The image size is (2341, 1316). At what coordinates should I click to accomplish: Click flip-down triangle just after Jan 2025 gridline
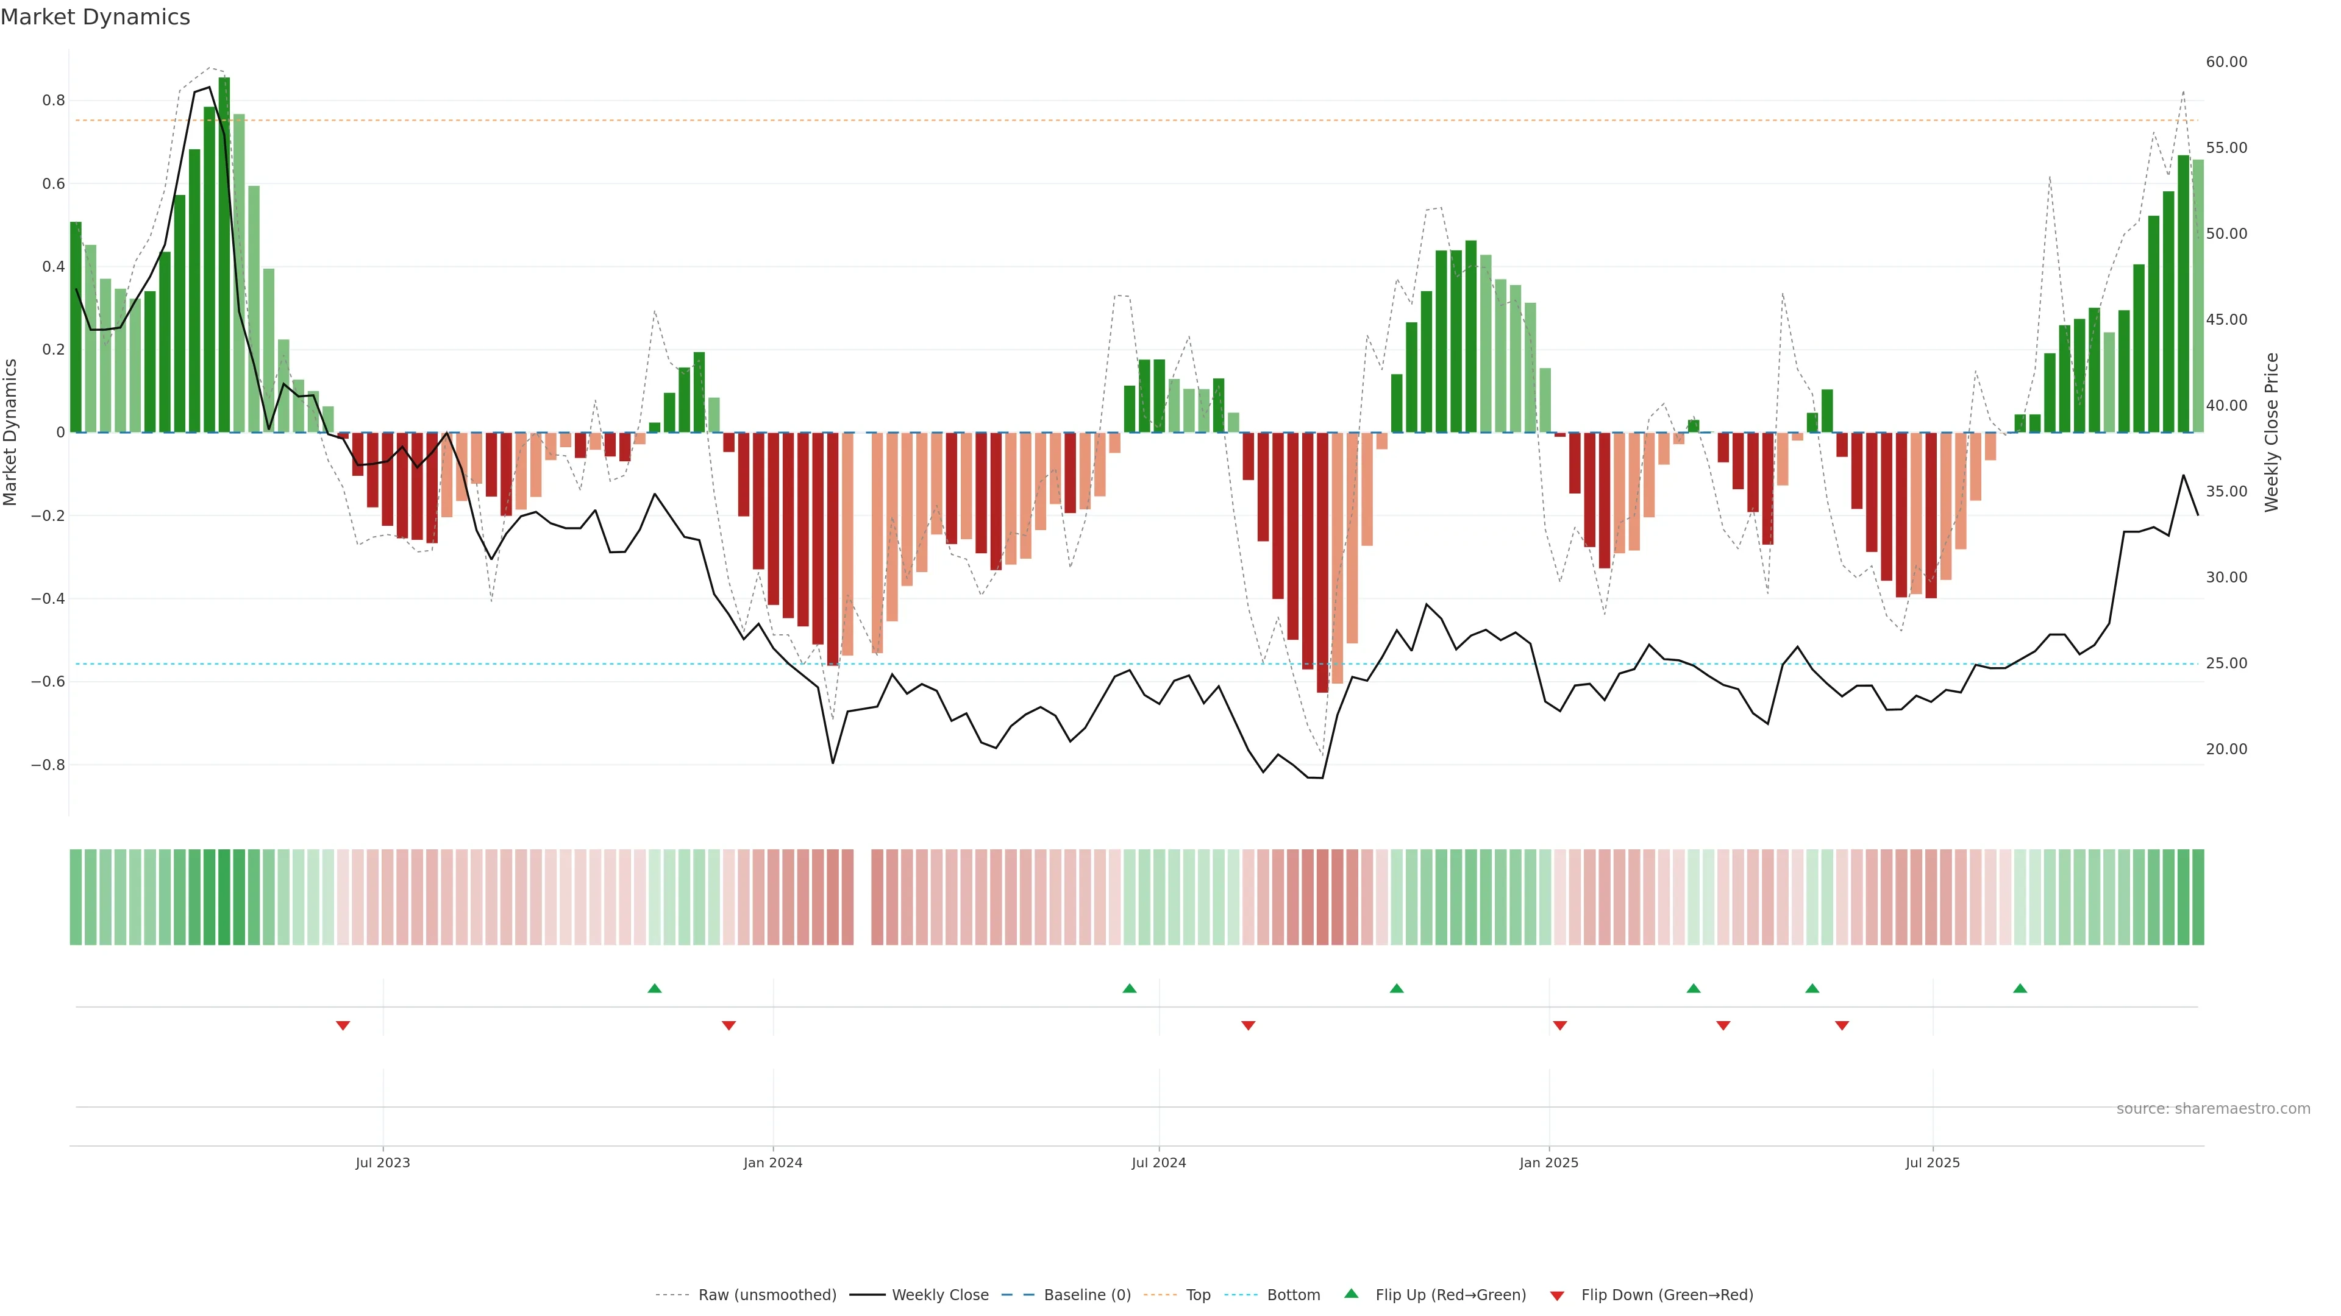click(x=1559, y=1025)
